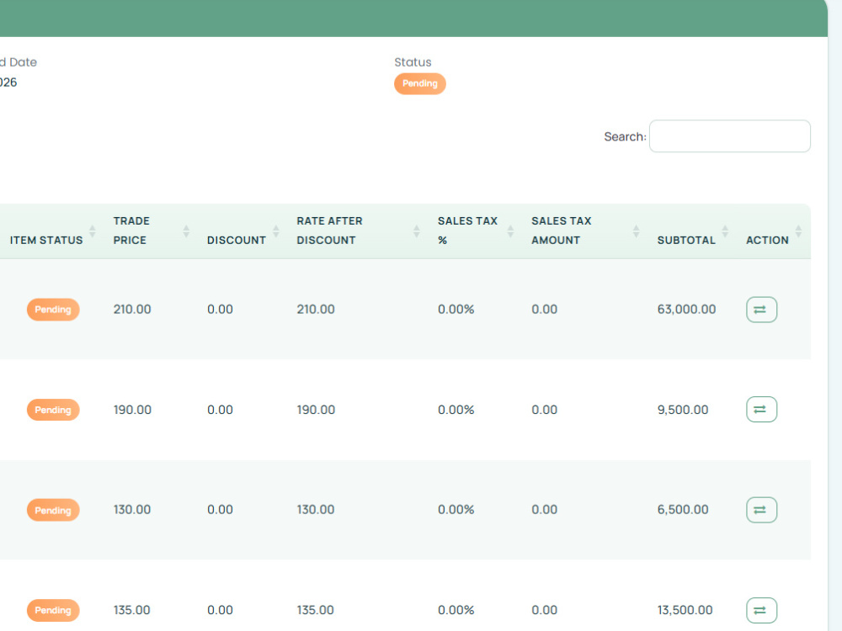Click 0.00% sales tax in the 9,500.00 row
Viewport: 842px width, 631px height.
click(456, 410)
